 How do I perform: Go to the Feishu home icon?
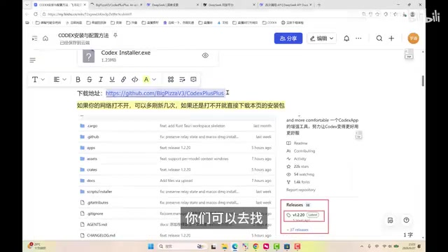(x=45, y=38)
